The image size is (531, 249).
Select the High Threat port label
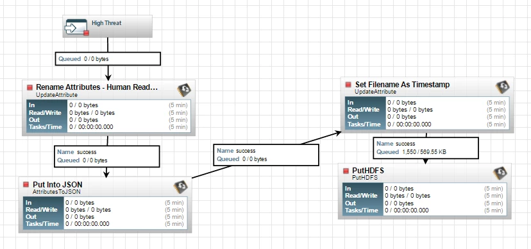[x=106, y=23]
